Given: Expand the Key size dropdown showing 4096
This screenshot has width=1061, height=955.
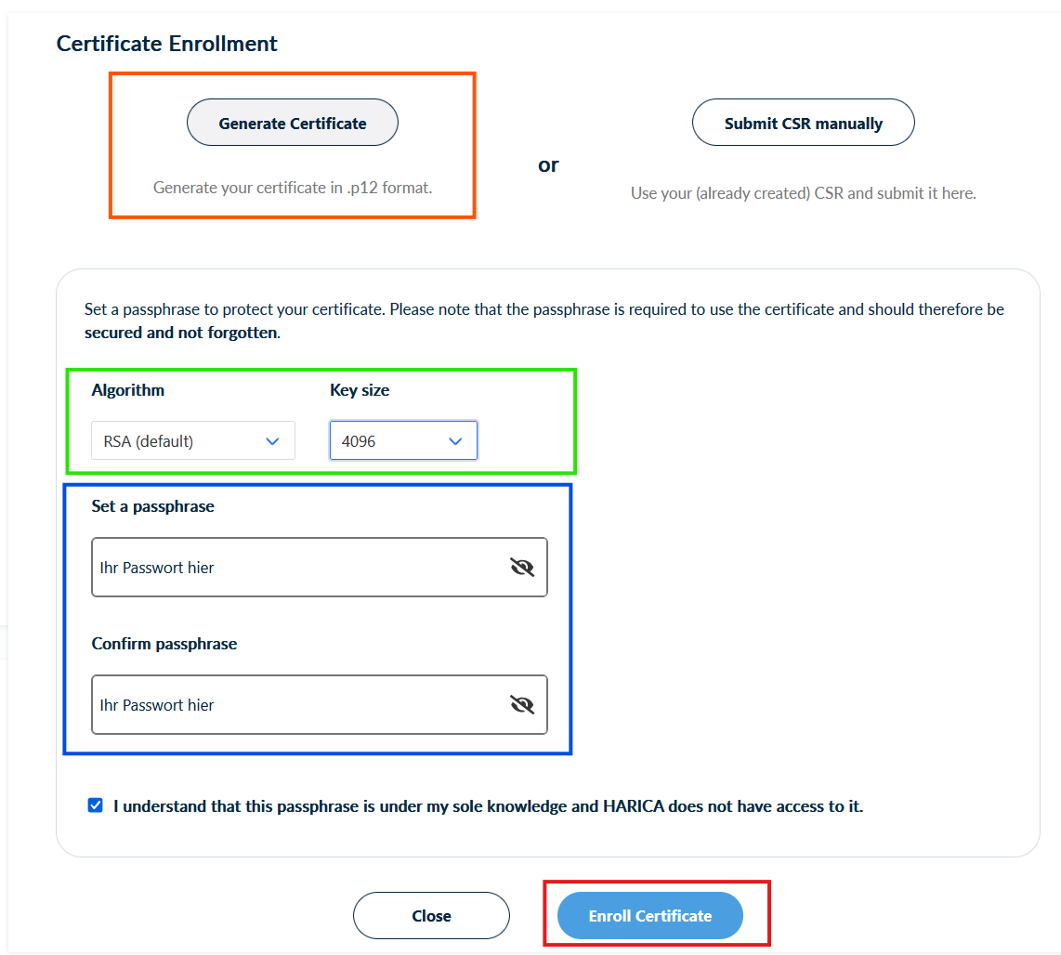Looking at the screenshot, I should 403,441.
